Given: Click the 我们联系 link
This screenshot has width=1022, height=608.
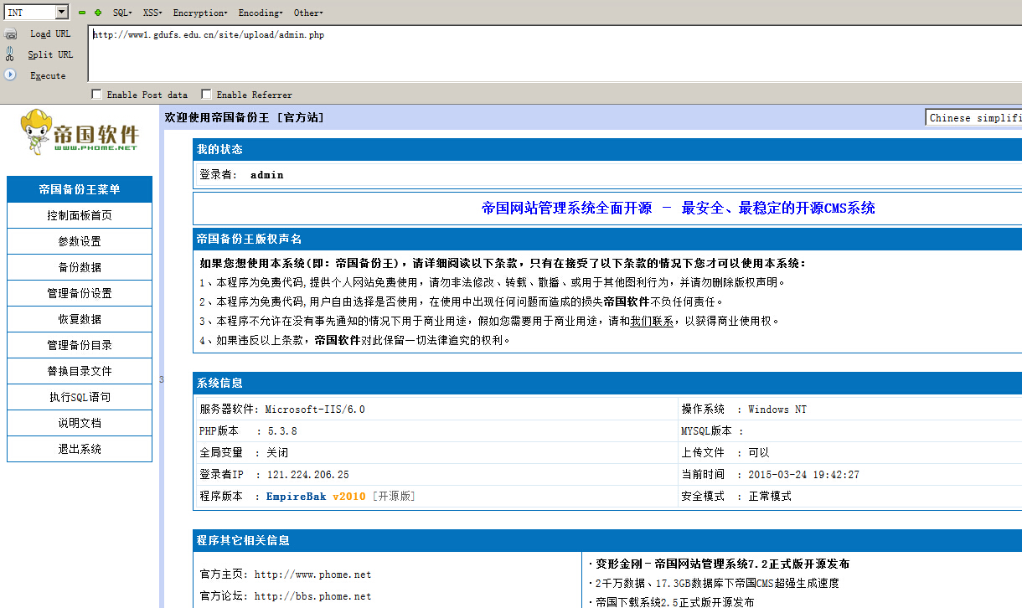Looking at the screenshot, I should (x=652, y=322).
